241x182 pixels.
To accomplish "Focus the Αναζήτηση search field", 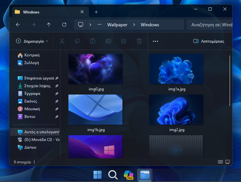I will coord(210,25).
